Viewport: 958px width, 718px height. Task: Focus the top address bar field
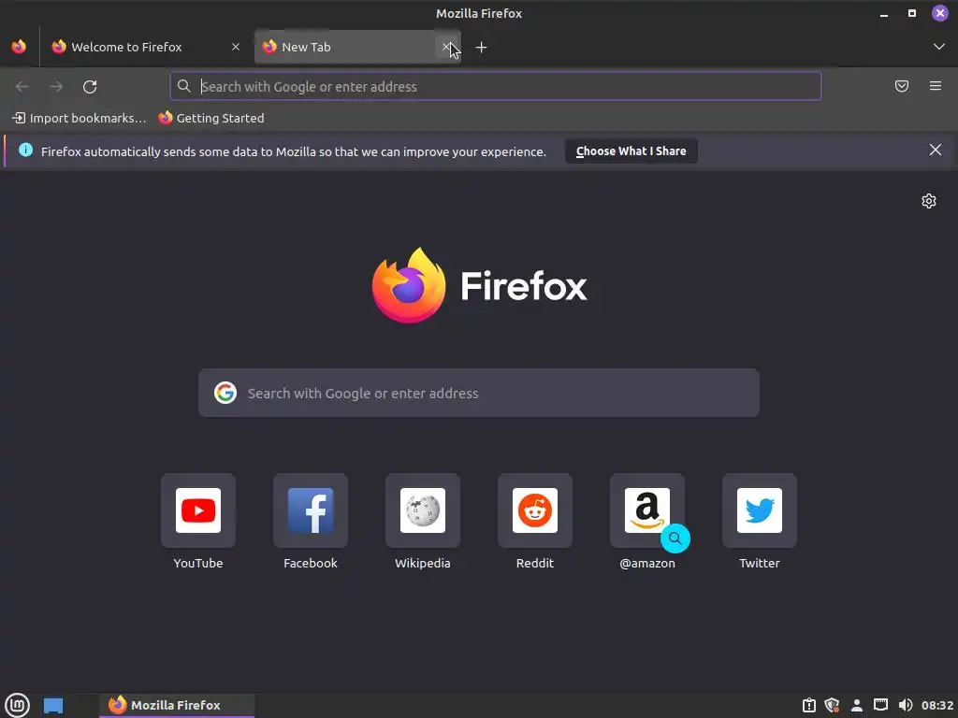tap(496, 86)
